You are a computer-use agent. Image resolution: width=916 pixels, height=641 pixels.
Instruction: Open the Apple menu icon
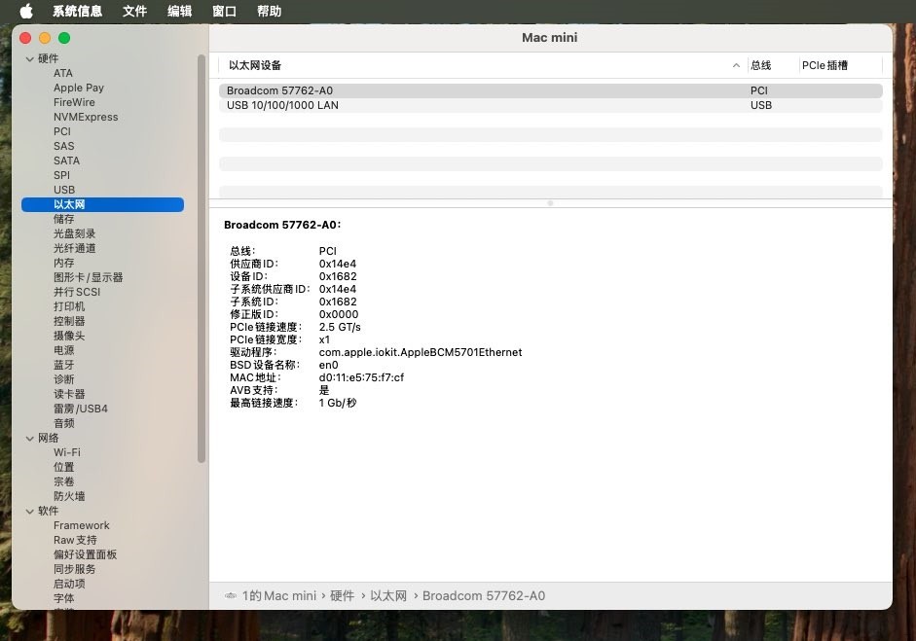click(25, 12)
